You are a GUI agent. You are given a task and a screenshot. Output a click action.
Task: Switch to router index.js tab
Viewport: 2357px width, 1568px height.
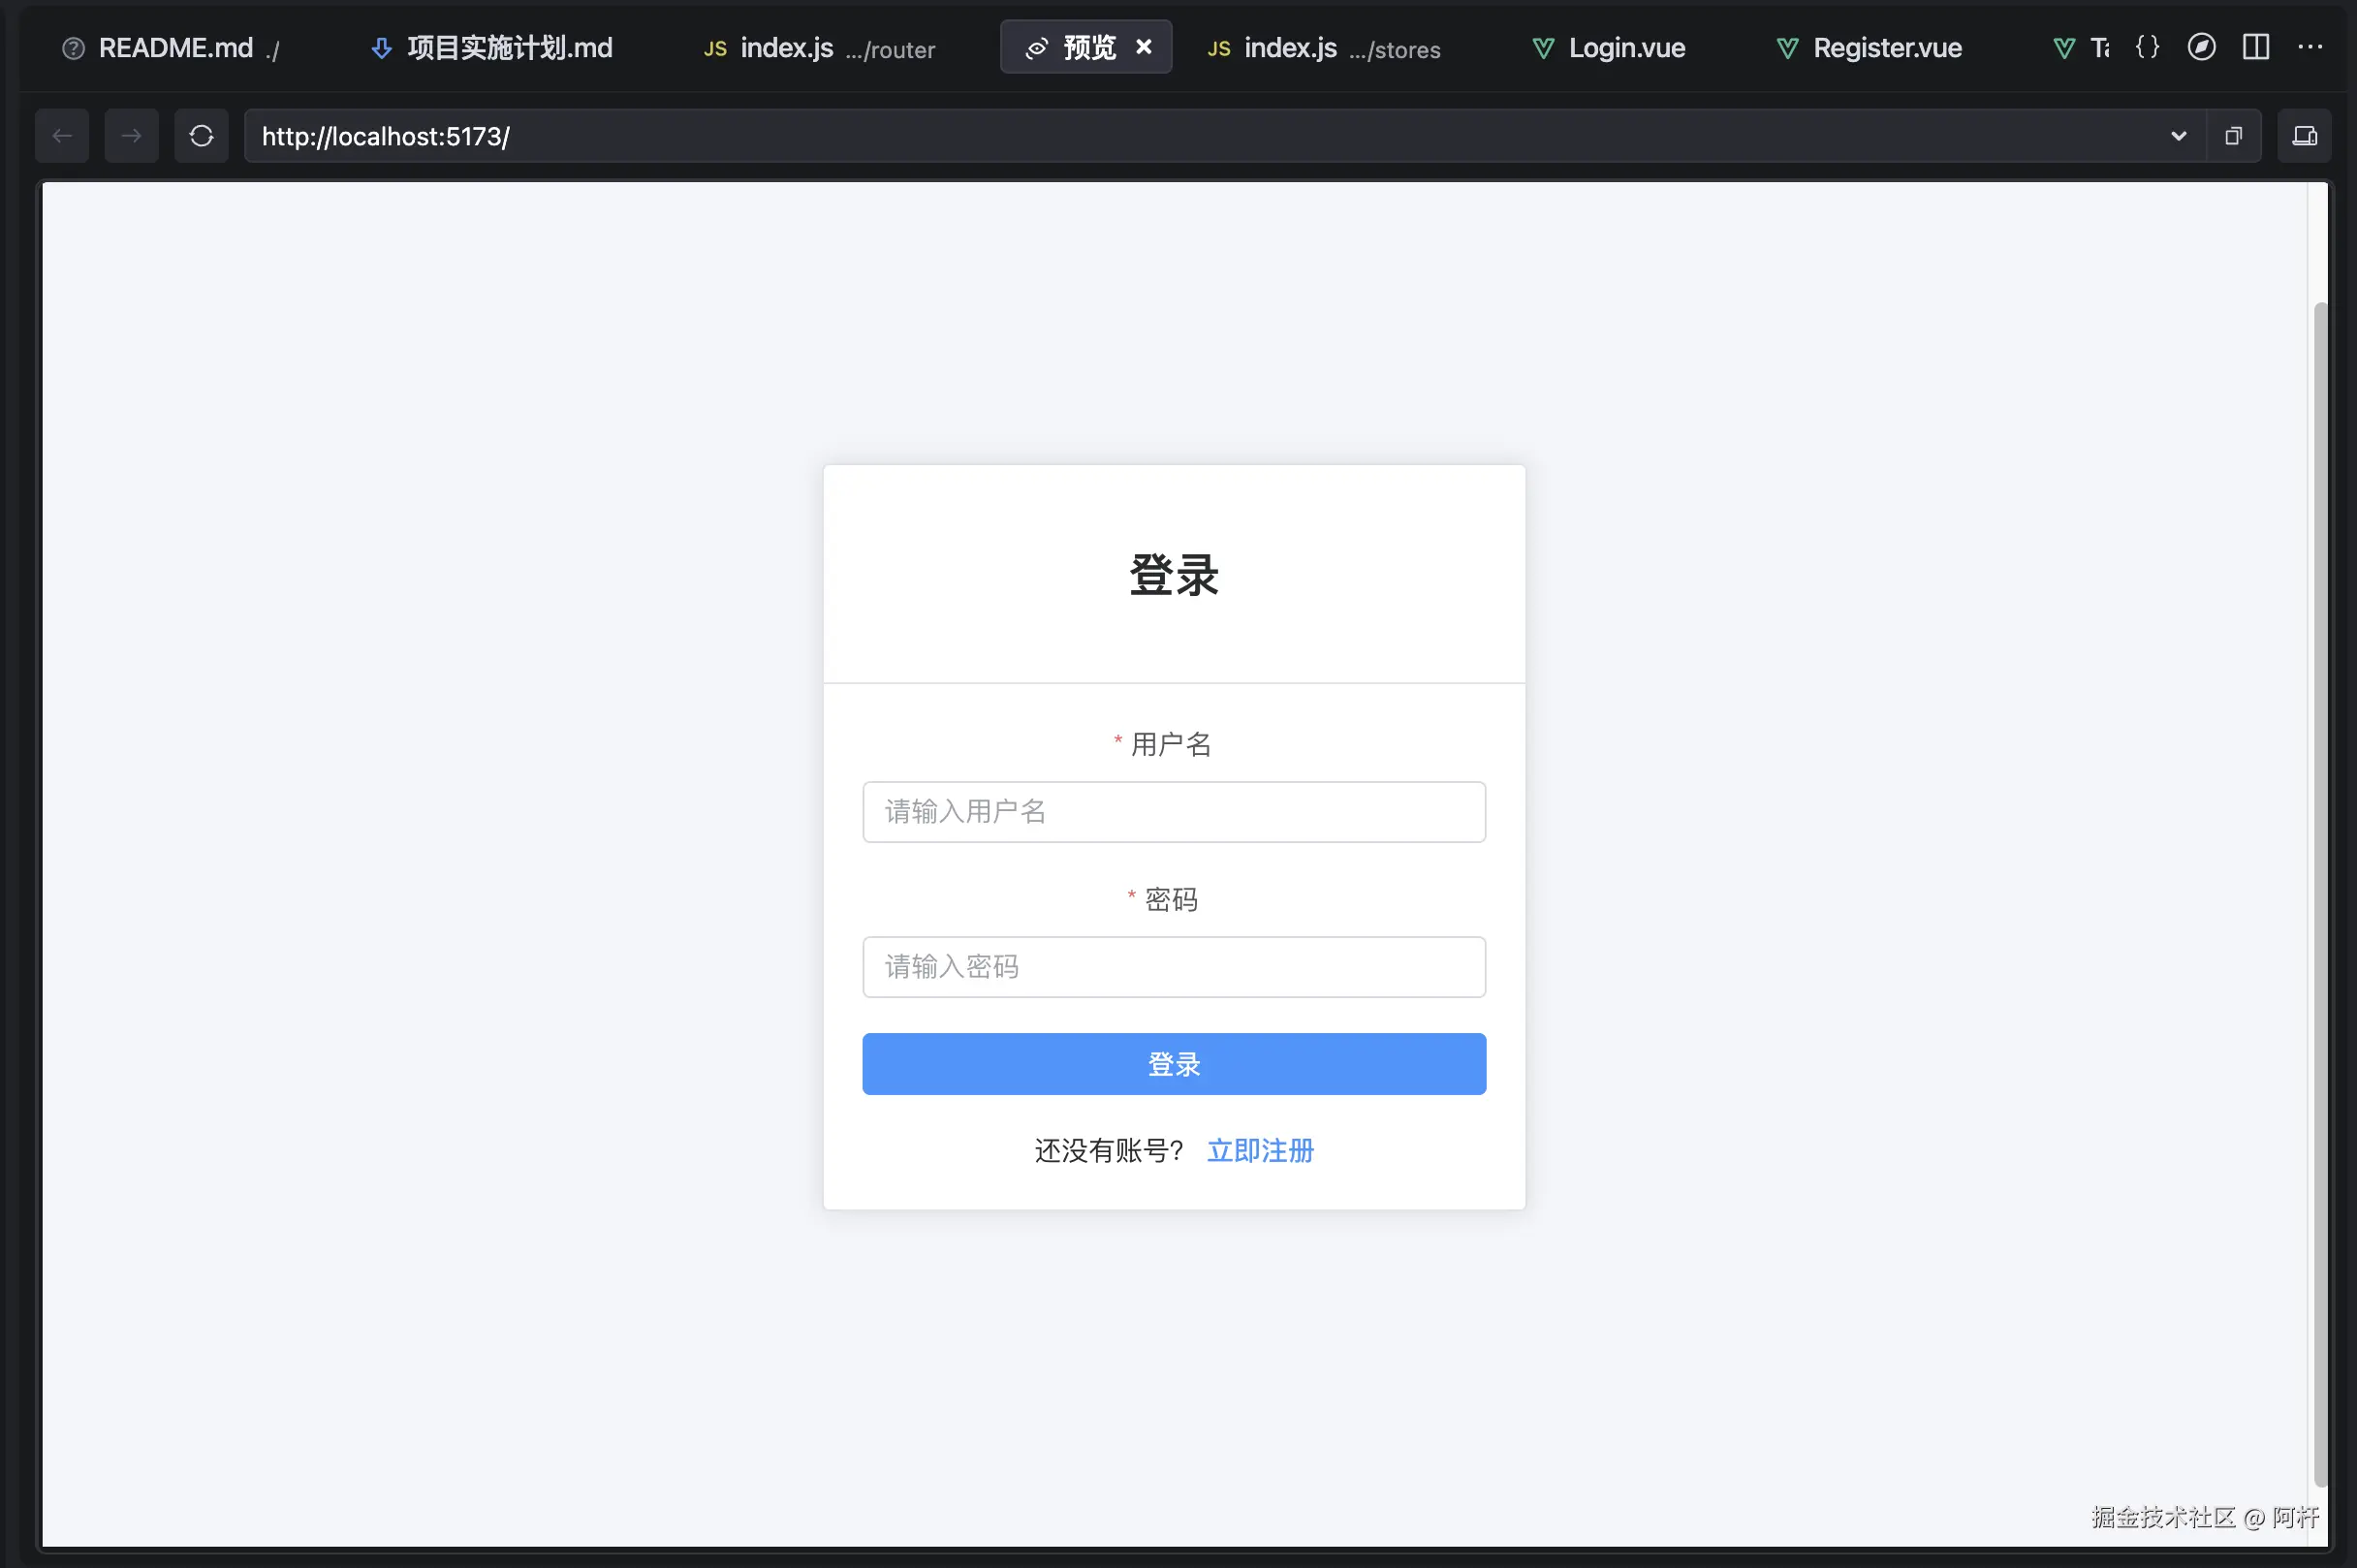(820, 48)
